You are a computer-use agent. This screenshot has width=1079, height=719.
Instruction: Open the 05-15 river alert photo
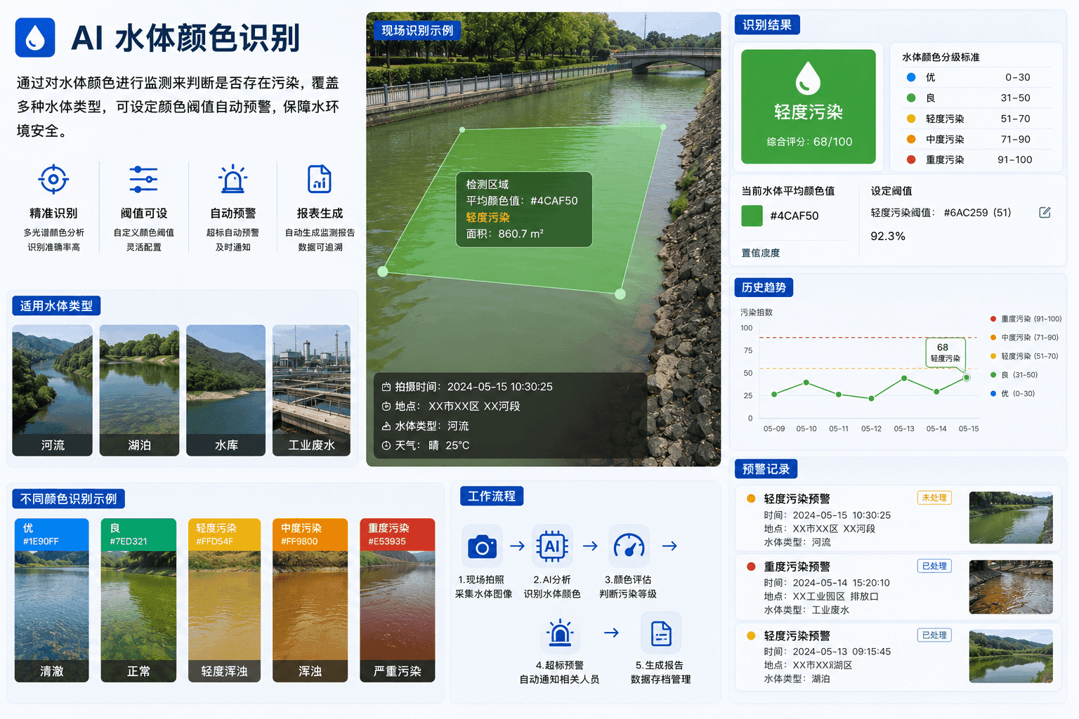[1011, 517]
